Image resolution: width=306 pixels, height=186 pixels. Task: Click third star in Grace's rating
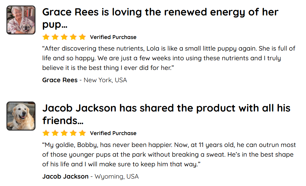click(x=64, y=37)
